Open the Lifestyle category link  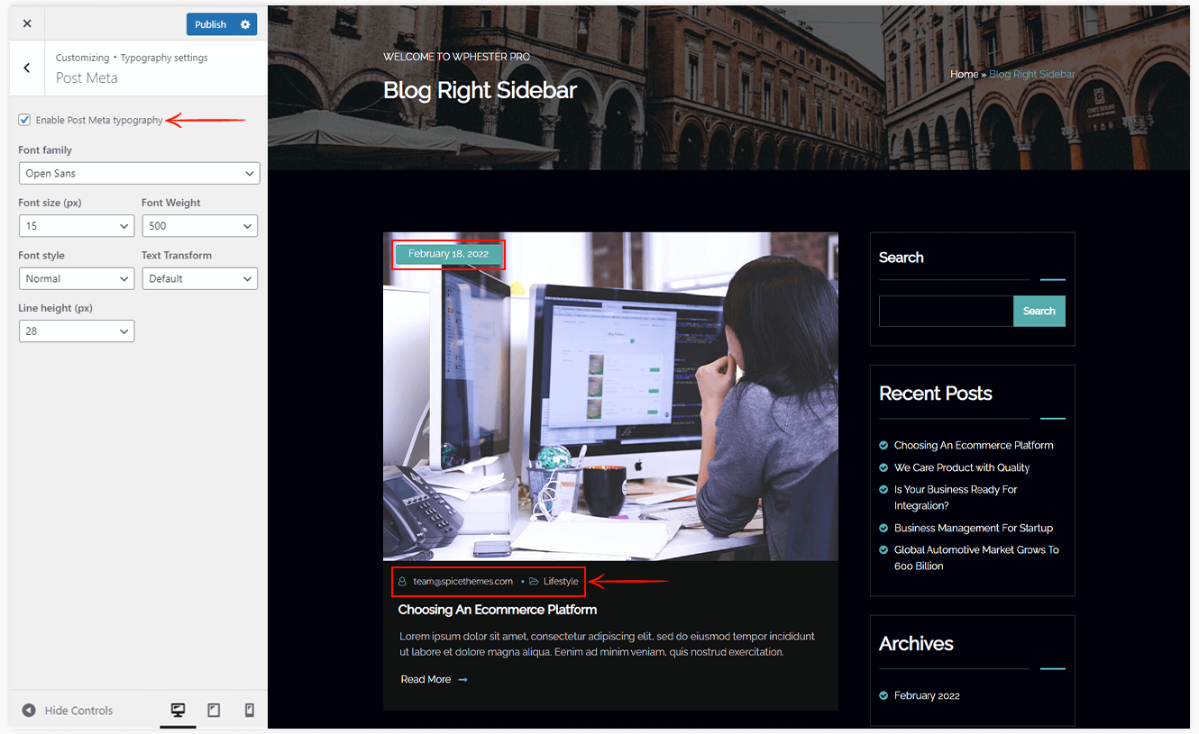tap(561, 582)
